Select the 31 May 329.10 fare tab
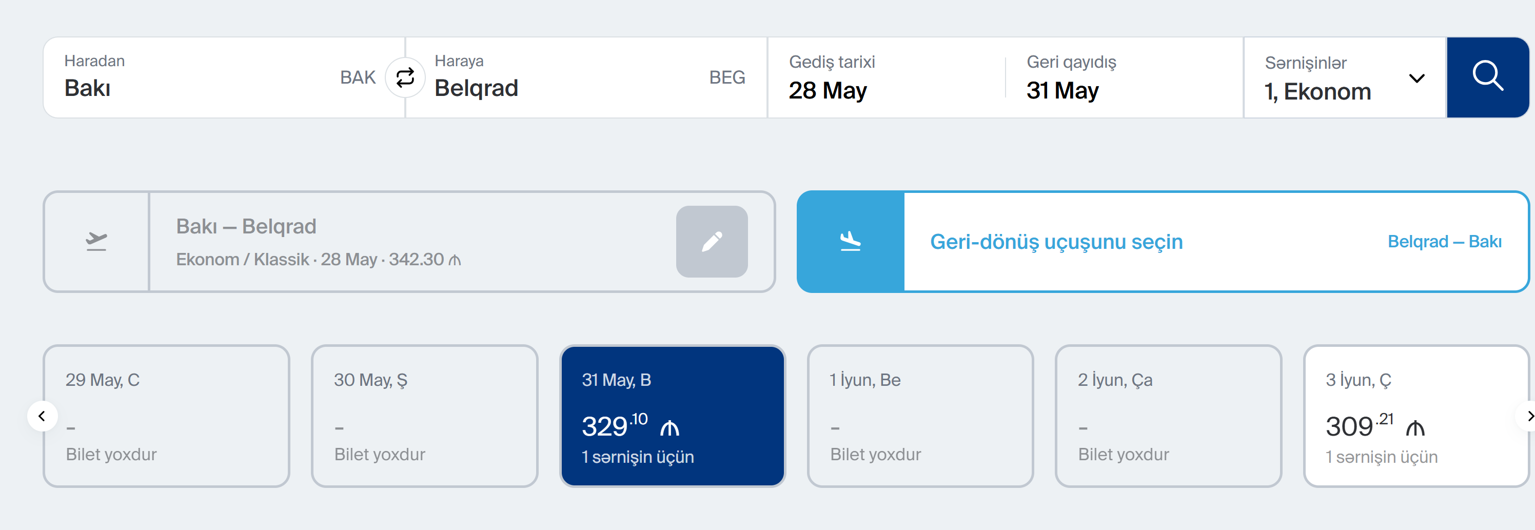Image resolution: width=1535 pixels, height=530 pixels. pos(672,416)
